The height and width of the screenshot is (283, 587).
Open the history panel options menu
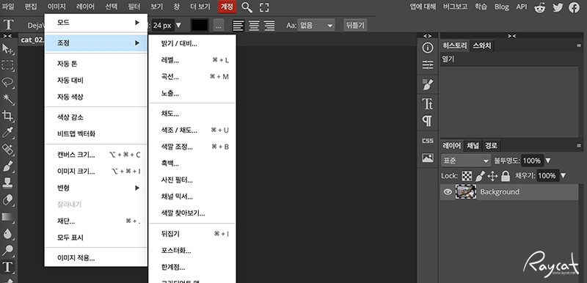[579, 46]
